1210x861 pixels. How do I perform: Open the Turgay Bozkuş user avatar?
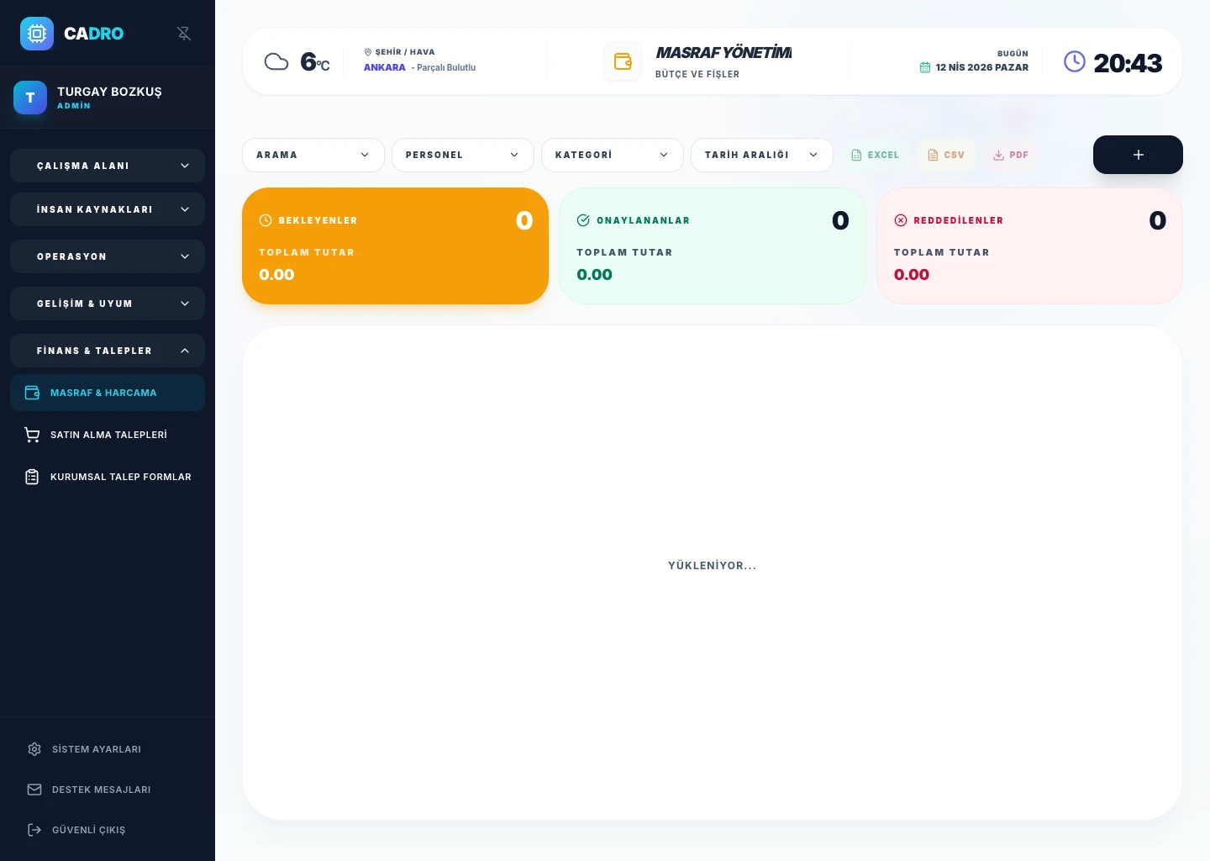(30, 98)
